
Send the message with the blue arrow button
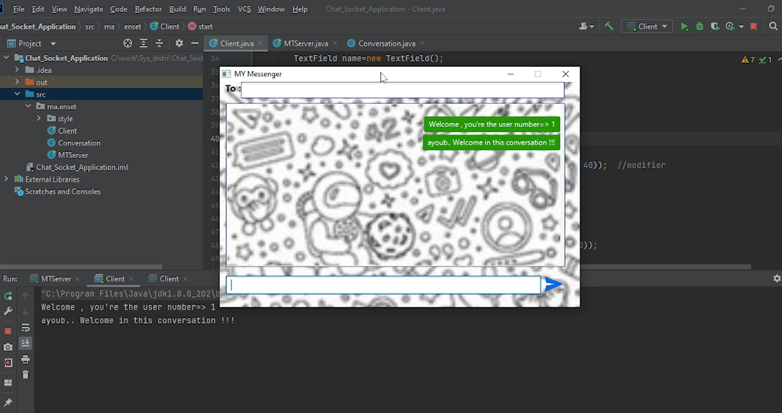[x=553, y=284]
